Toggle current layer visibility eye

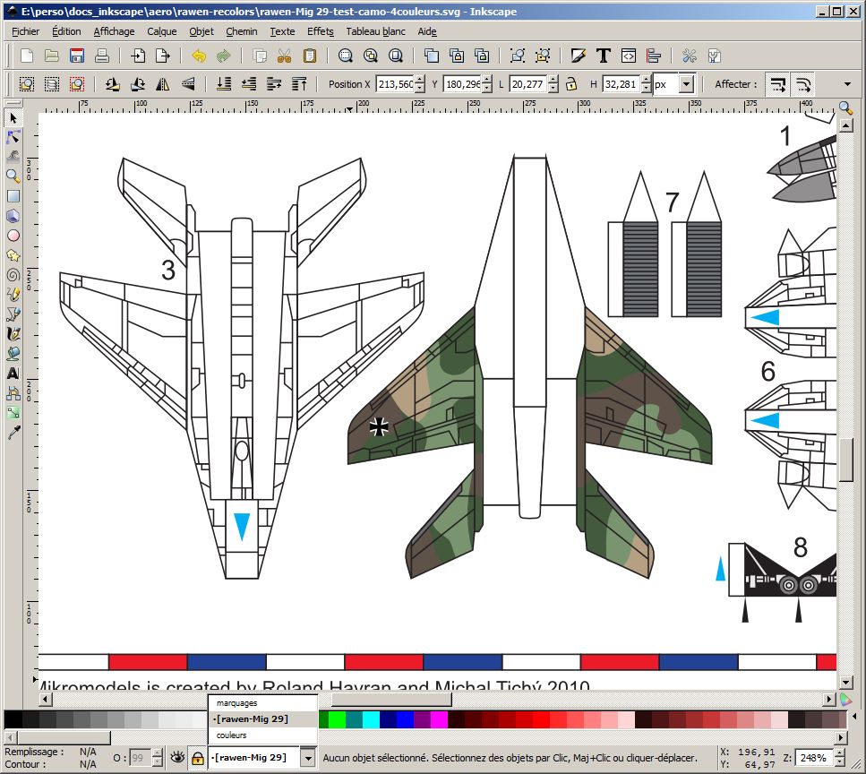(177, 757)
